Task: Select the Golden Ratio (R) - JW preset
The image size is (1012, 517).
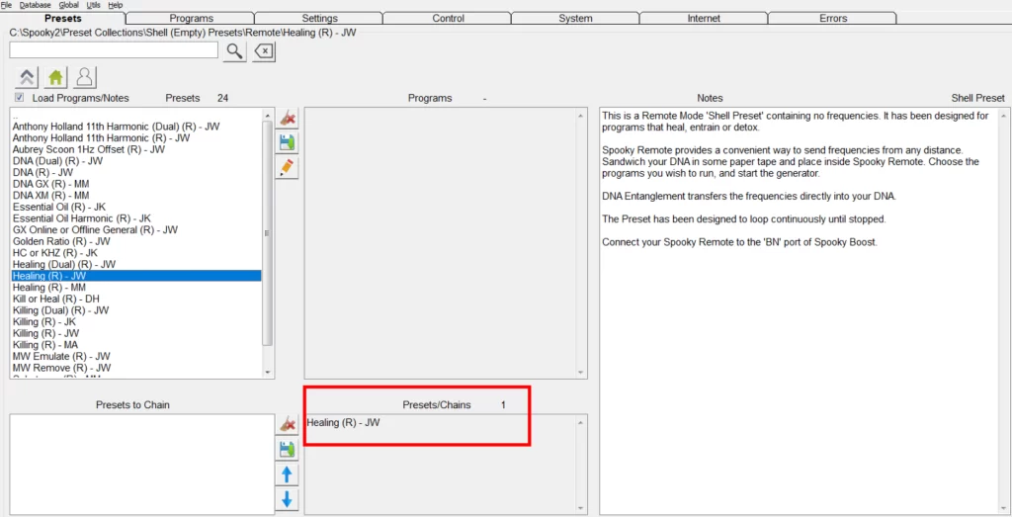Action: [61, 241]
